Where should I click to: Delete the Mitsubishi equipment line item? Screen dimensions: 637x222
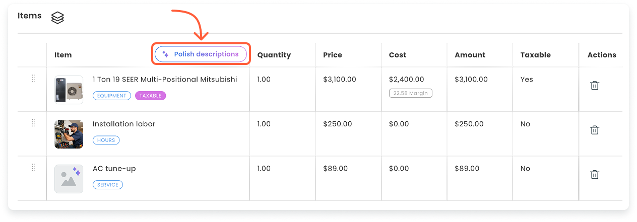[x=595, y=86]
